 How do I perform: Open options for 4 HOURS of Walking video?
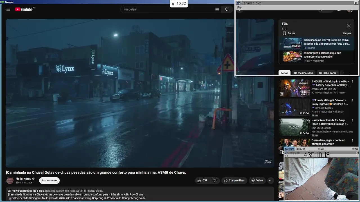[352, 82]
